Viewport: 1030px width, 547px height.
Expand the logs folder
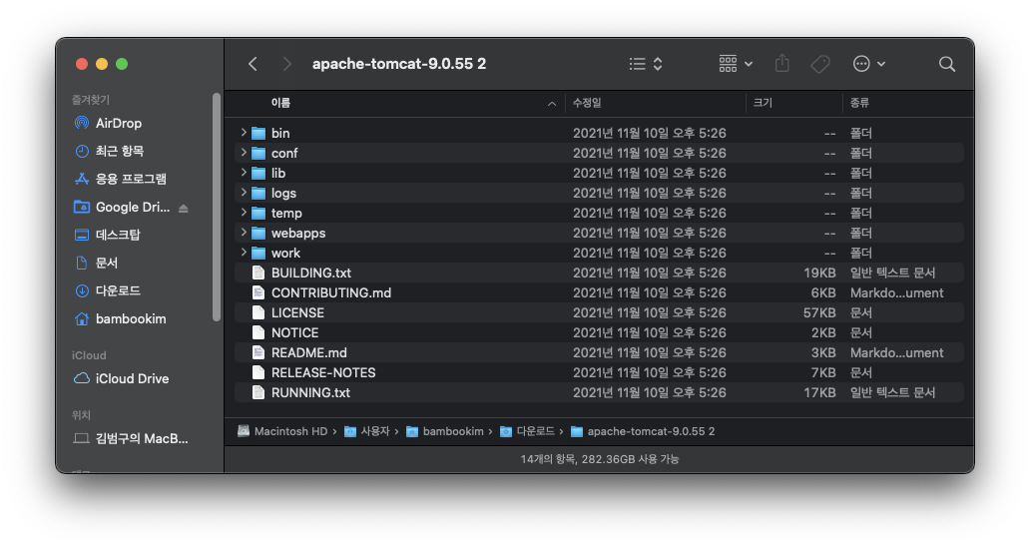[244, 193]
